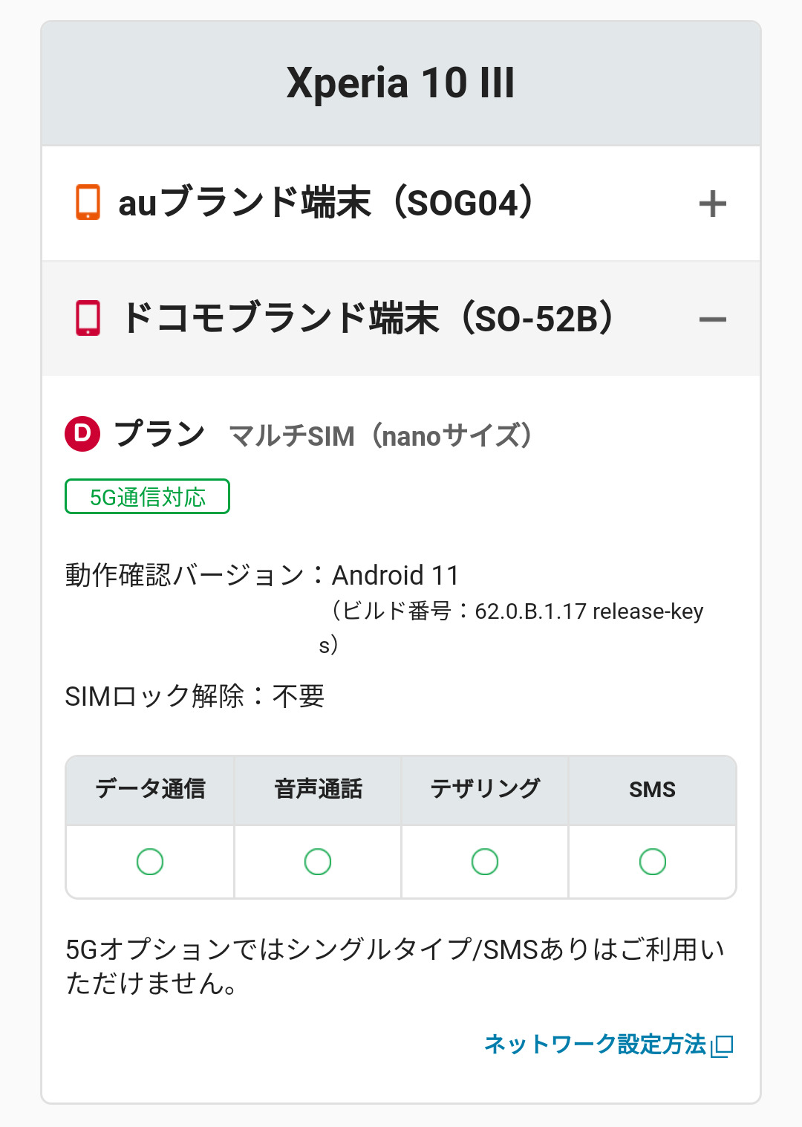Click the red phone icon beside docomo
Viewport: 802px width, 1127px height.
pyautogui.click(x=88, y=318)
